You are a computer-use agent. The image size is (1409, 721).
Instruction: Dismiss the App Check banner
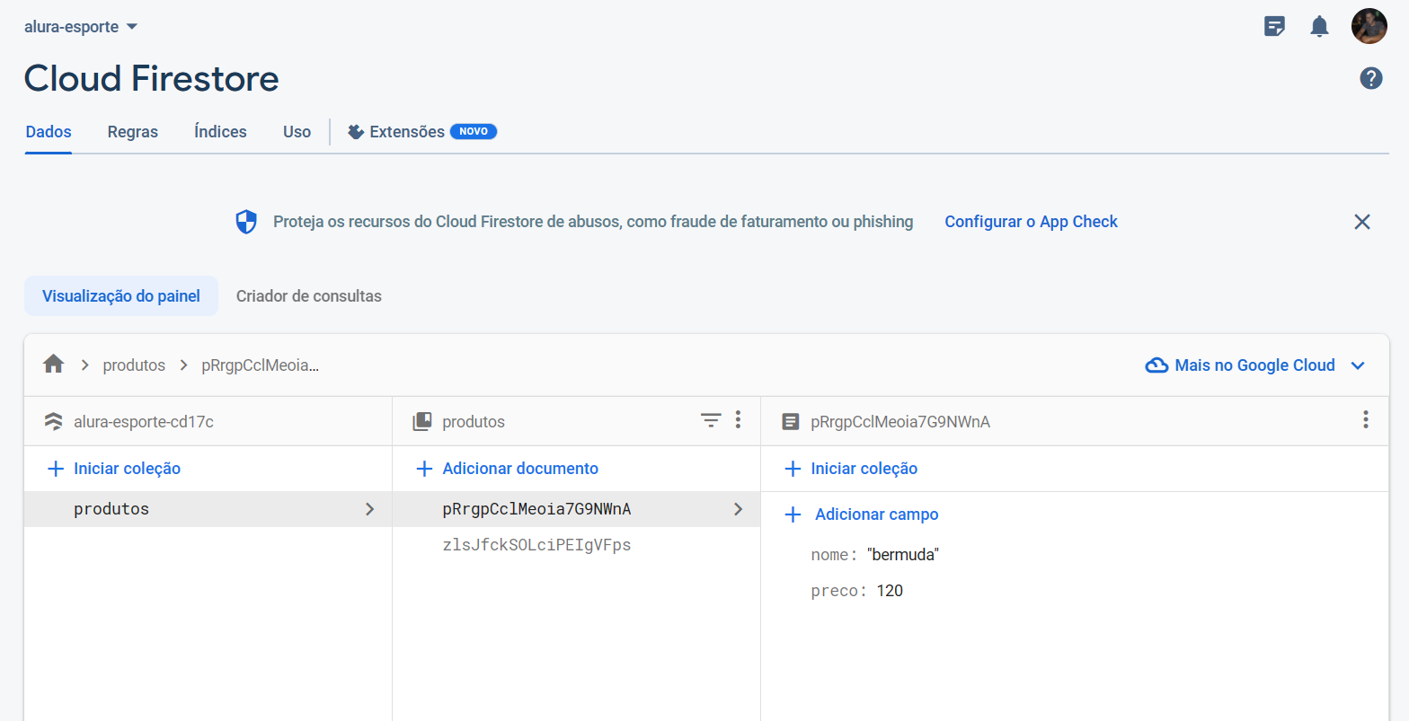pyautogui.click(x=1362, y=222)
